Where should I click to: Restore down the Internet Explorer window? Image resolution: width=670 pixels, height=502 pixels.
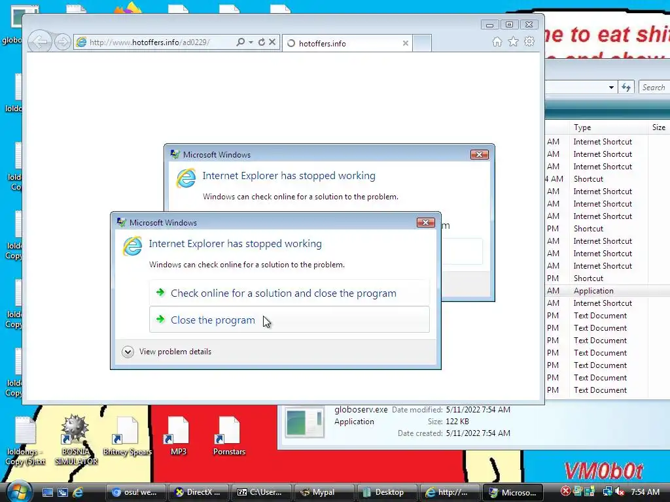[509, 25]
